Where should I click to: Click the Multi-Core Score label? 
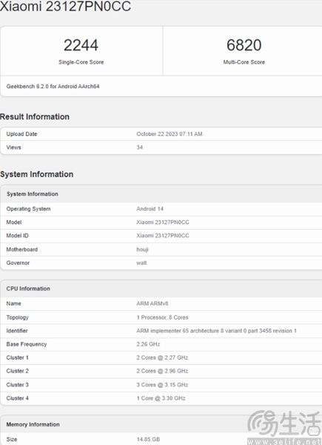(244, 62)
